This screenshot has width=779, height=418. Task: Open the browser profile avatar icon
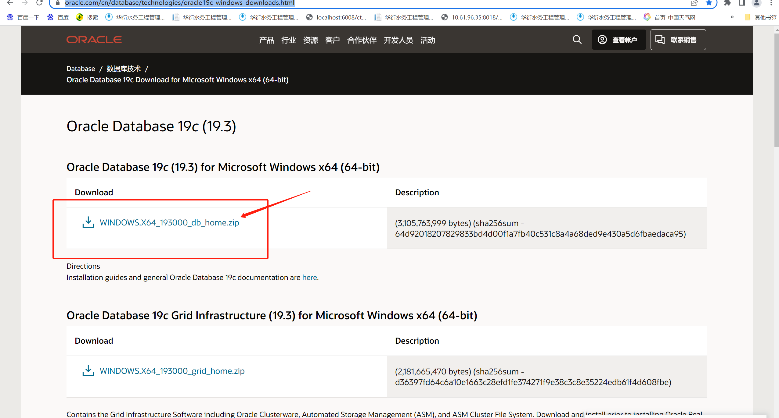pyautogui.click(x=756, y=3)
